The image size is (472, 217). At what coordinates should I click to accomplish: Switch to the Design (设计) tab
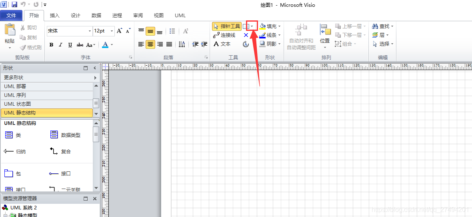pos(76,15)
